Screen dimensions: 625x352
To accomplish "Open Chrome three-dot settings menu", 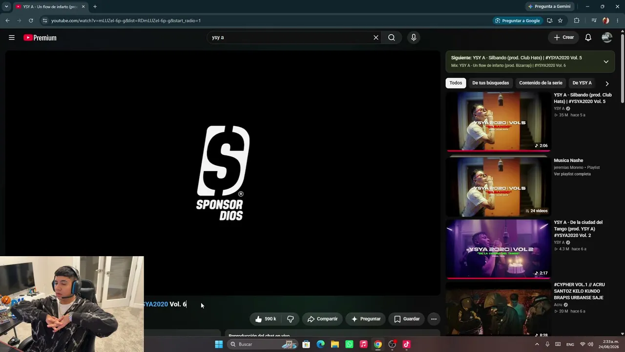I will pyautogui.click(x=618, y=21).
